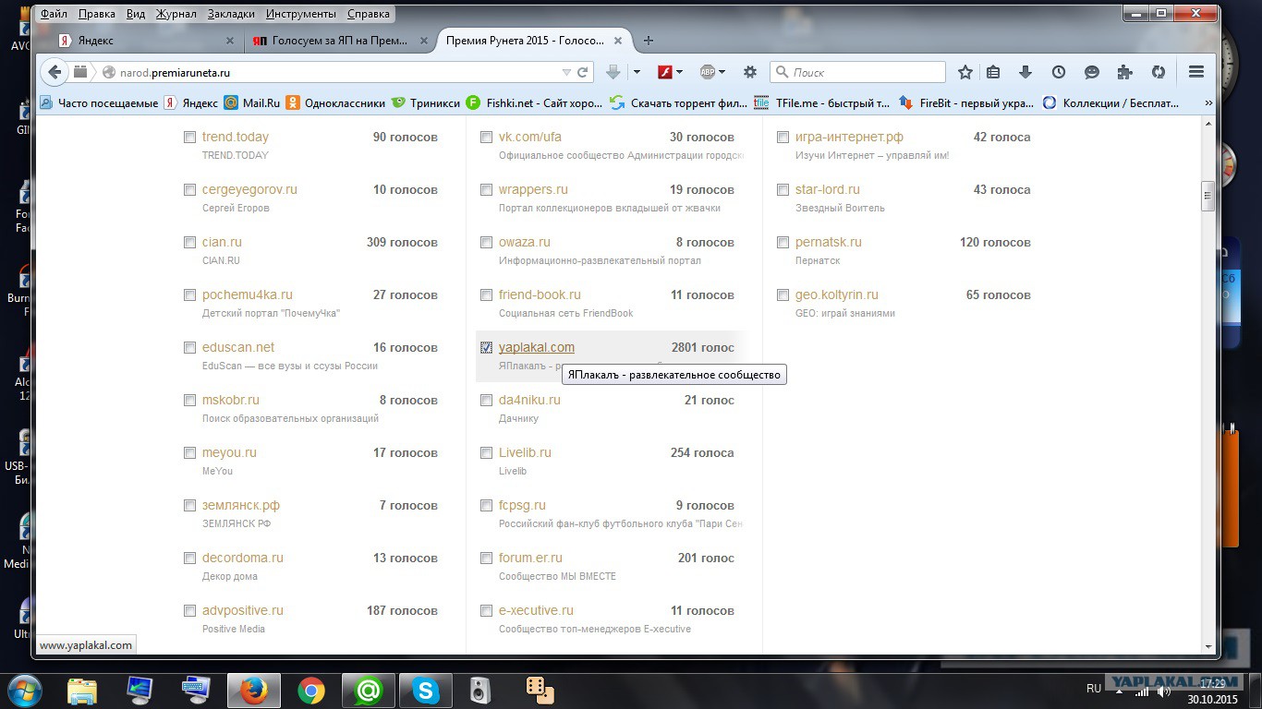The height and width of the screenshot is (709, 1262).
Task: Show more bookmarks with chevron
Action: [1207, 103]
